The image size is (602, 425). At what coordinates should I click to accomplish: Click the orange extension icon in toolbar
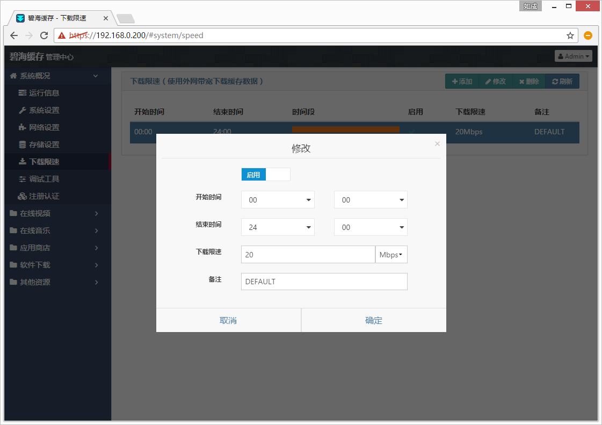588,35
